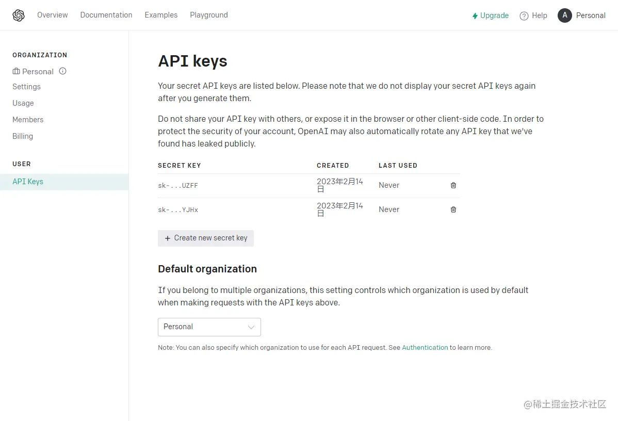Viewport: 618px width, 421px height.
Task: Open Usage in the sidebar
Action: (23, 103)
